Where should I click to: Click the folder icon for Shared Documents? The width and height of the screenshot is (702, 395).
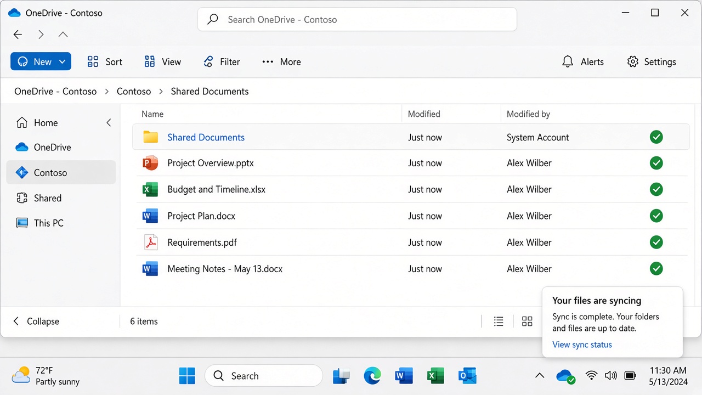[150, 137]
